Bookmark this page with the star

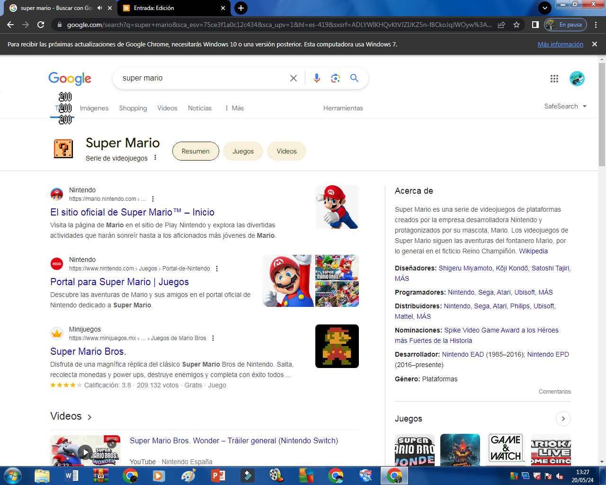(517, 25)
